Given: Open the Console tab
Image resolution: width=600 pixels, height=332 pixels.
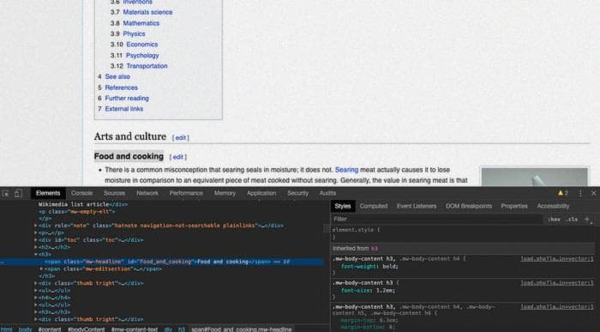Looking at the screenshot, I should (81, 193).
